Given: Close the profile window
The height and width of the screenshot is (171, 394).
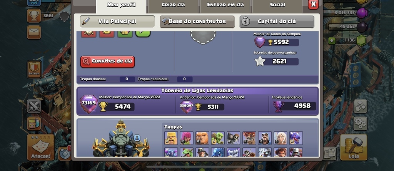Looking at the screenshot, I should [313, 4].
